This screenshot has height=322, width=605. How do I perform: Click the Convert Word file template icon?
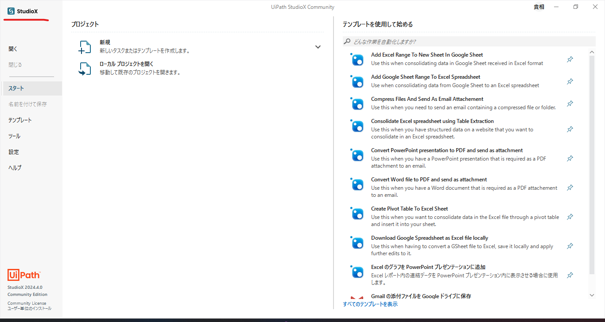point(357,184)
